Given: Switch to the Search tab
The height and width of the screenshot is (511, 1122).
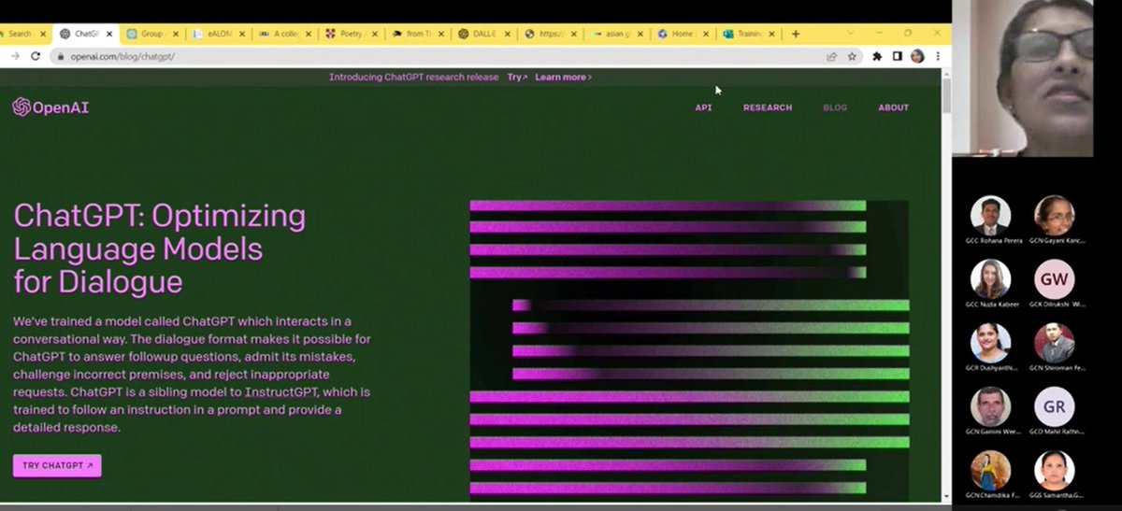Looking at the screenshot, I should click(19, 34).
